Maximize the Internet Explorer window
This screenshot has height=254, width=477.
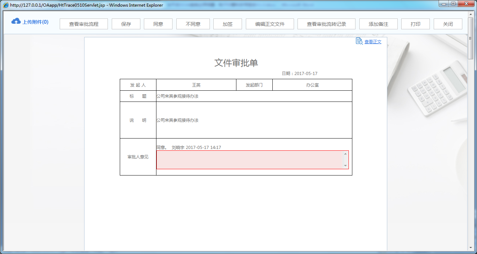coord(453,4)
